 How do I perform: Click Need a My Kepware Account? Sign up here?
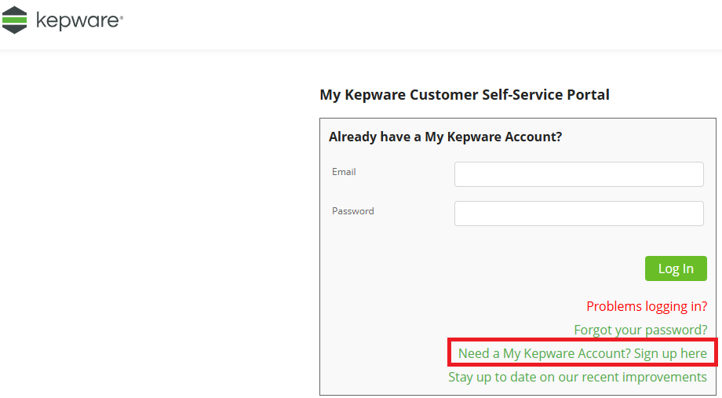pyautogui.click(x=582, y=353)
